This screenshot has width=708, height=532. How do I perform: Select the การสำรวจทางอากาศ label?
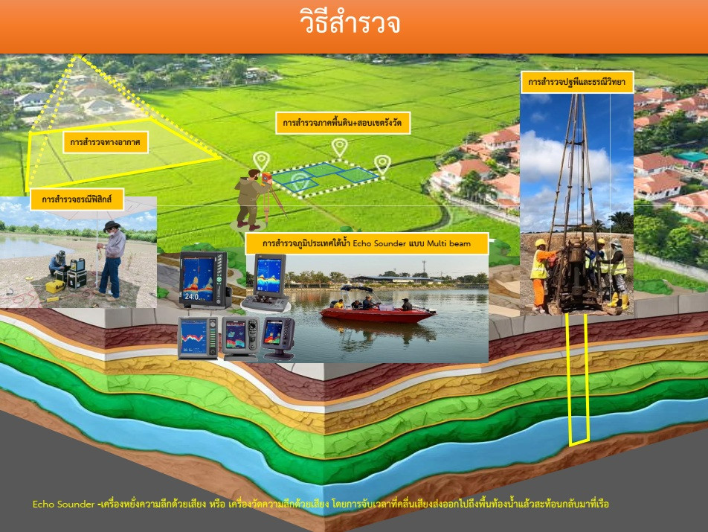click(x=105, y=142)
